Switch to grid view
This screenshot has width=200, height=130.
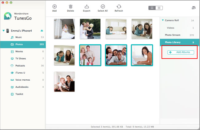152,8
